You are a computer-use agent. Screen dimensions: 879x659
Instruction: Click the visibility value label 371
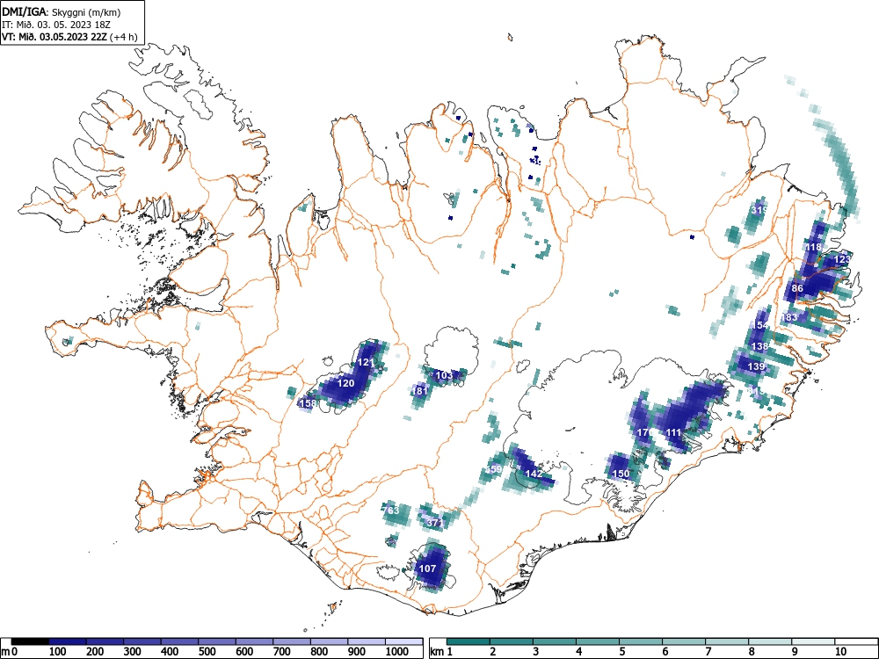434,522
